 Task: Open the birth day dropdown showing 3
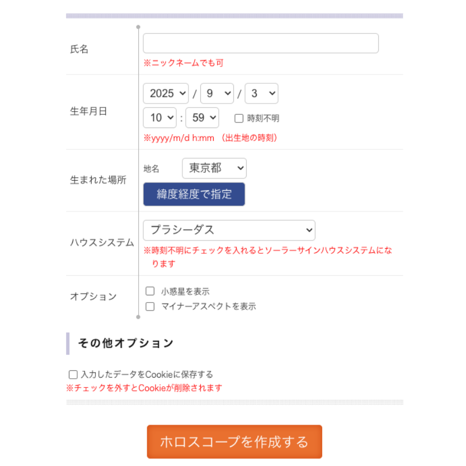262,93
